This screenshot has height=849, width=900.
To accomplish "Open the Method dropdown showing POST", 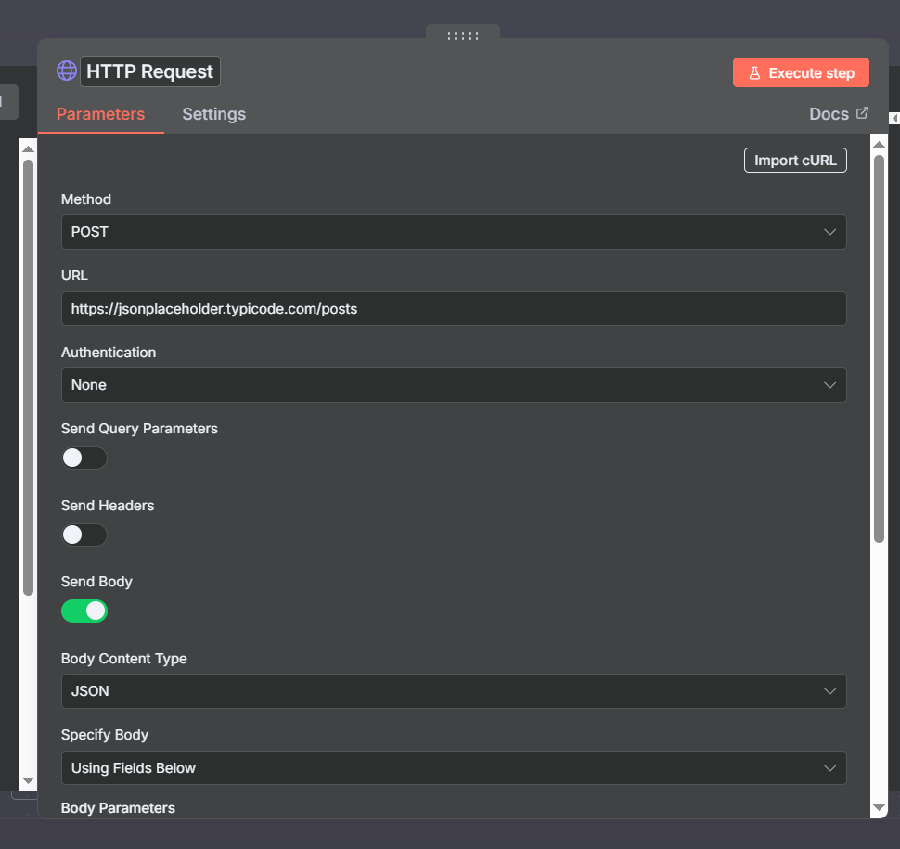I will click(x=453, y=232).
